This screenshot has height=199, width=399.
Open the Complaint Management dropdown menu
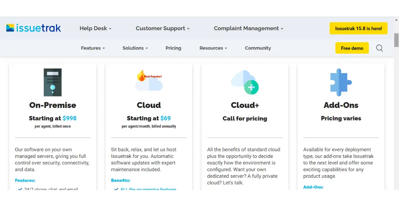[x=248, y=29]
